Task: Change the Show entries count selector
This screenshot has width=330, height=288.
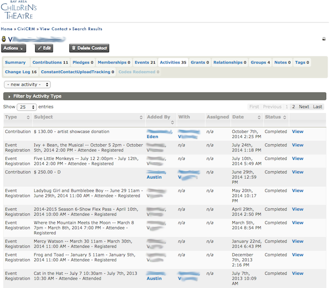Action: pyautogui.click(x=27, y=107)
